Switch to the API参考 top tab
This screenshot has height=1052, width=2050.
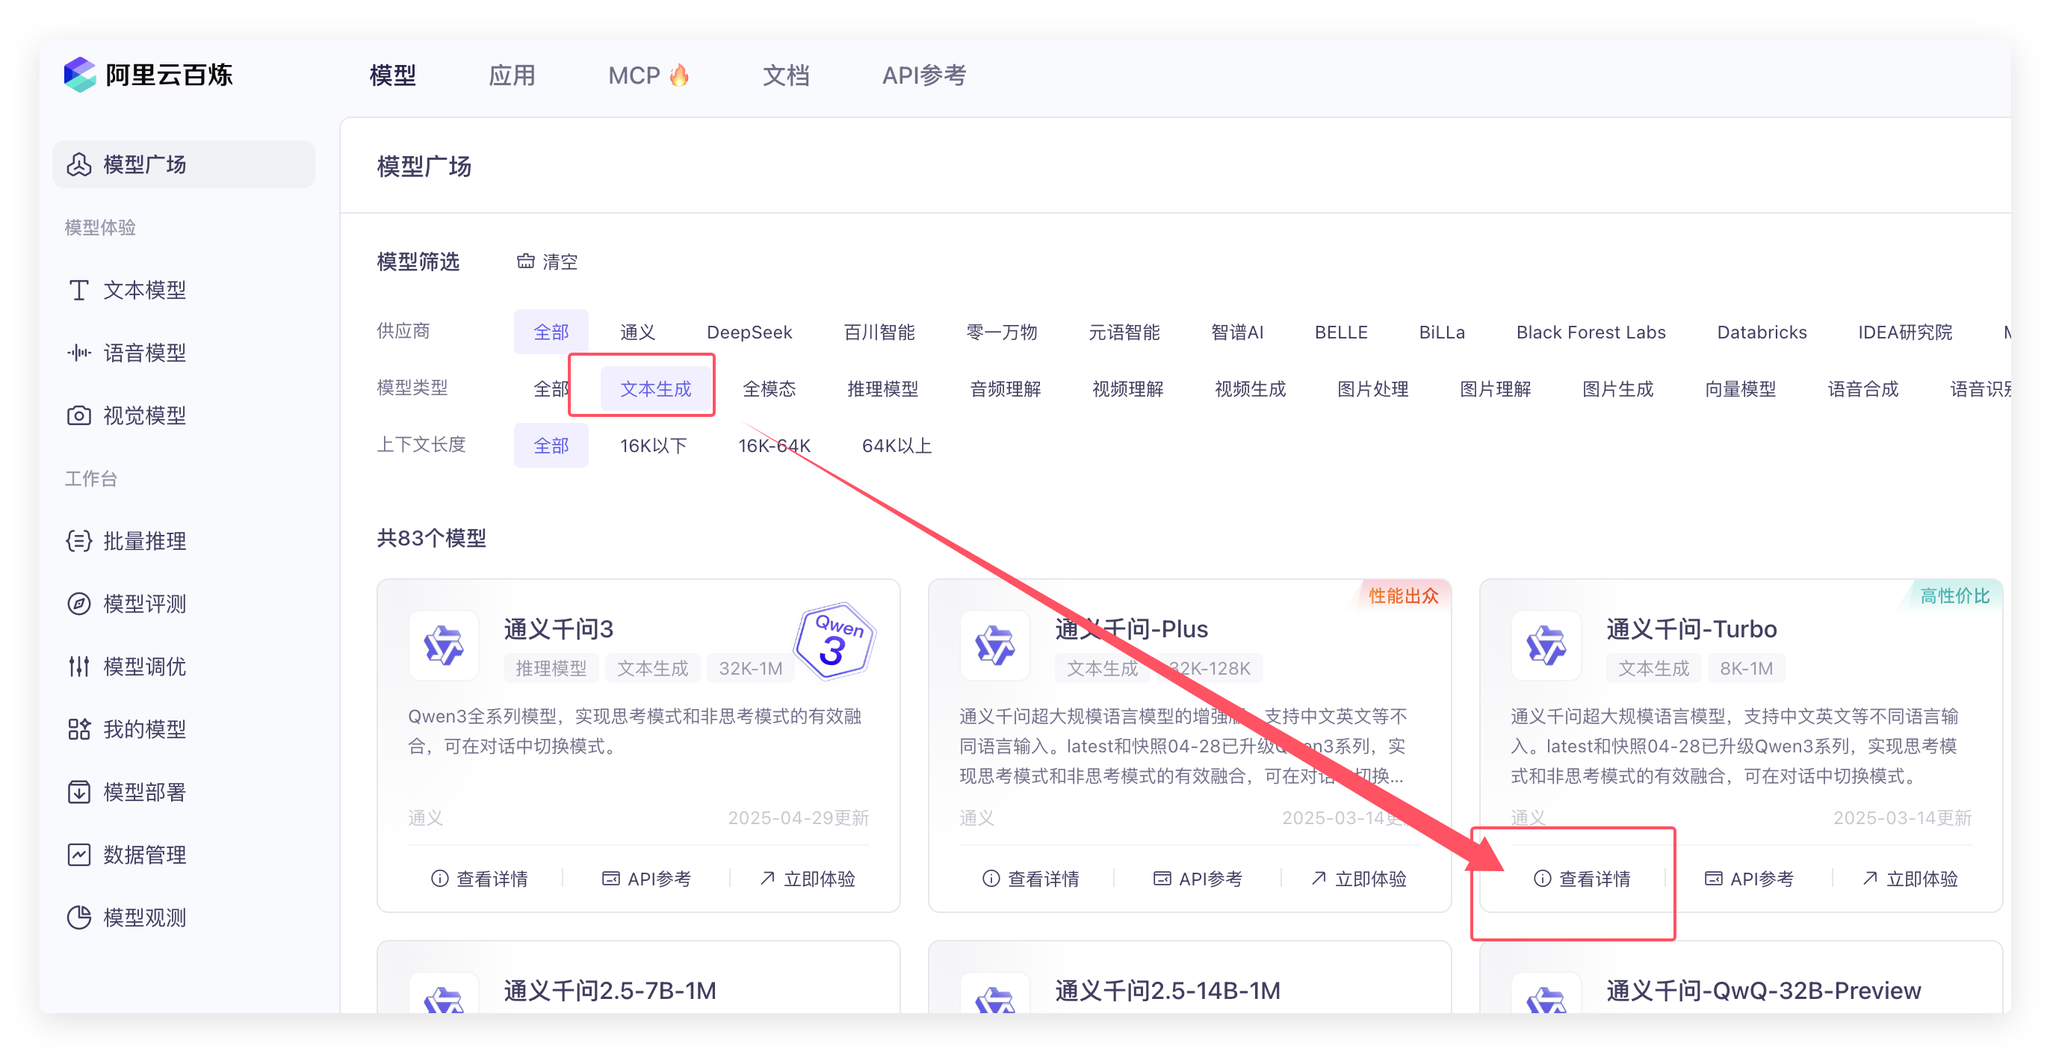(924, 75)
